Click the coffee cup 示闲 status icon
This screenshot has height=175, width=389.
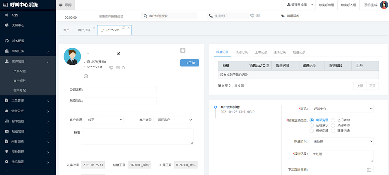pyautogui.click(x=61, y=5)
